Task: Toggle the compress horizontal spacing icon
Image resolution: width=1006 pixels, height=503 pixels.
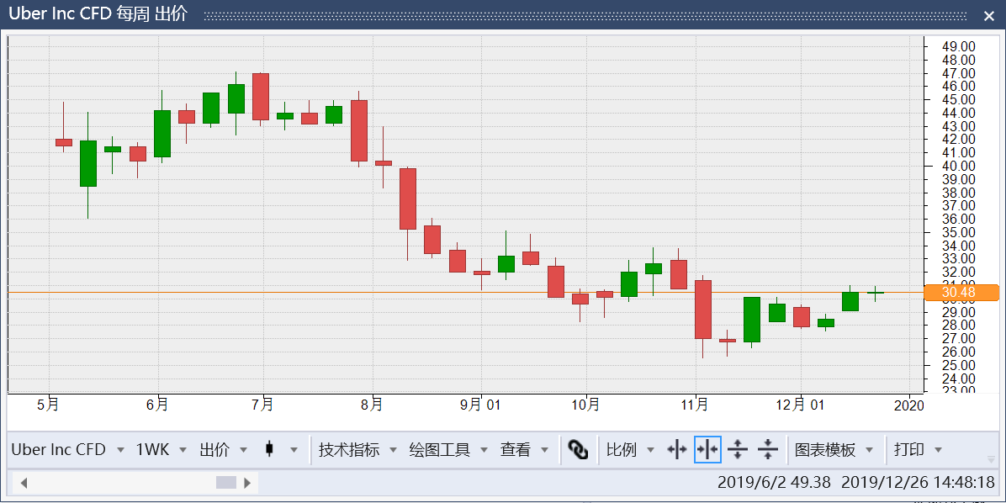Action: (x=707, y=450)
